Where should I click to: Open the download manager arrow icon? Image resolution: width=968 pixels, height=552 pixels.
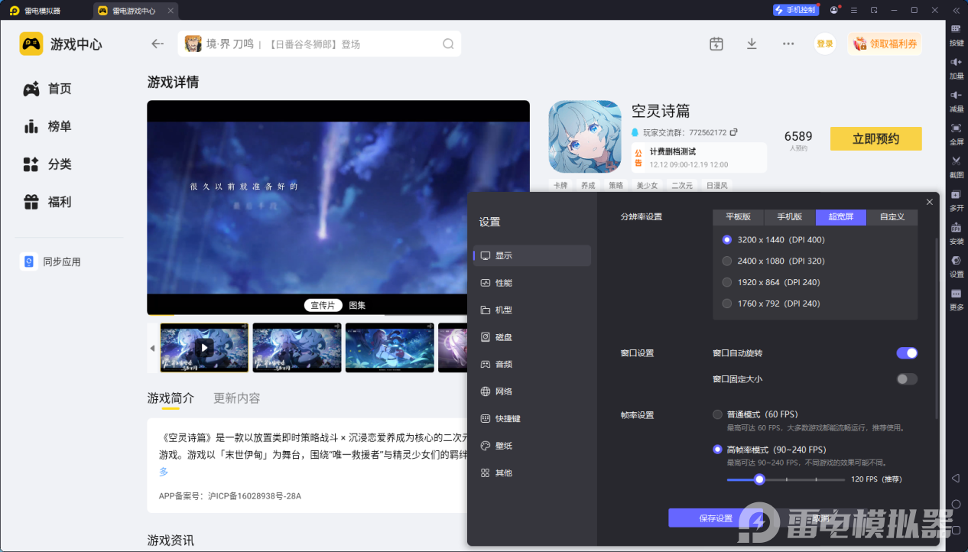pyautogui.click(x=752, y=44)
